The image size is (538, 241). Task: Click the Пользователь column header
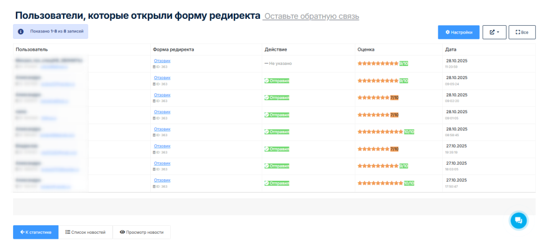32,49
